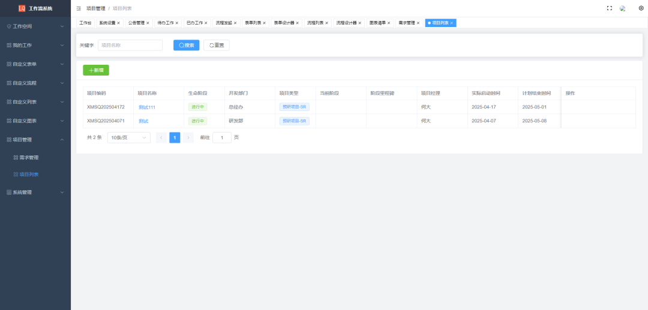Expand the 自定义列表 menu chevron

coord(62,102)
